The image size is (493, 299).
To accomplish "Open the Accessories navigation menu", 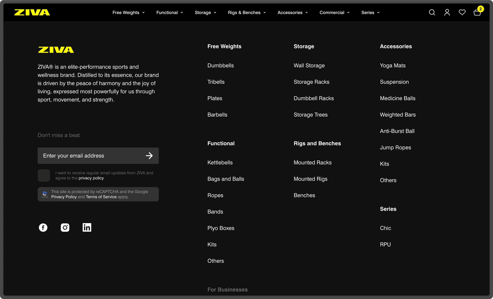I will [292, 13].
